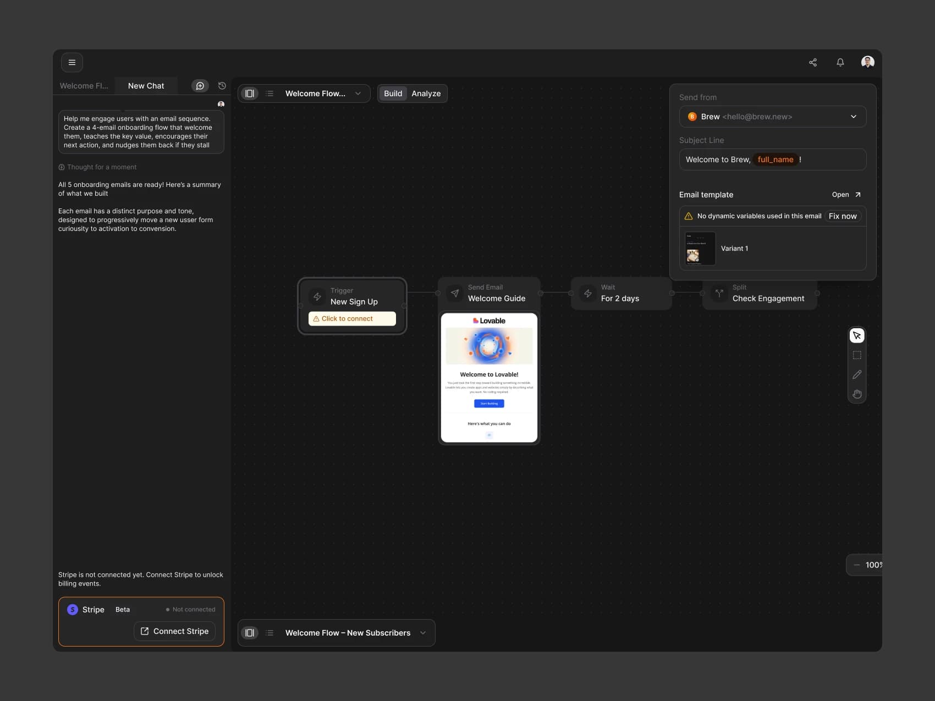
Task: Select the Check Engagement split node
Action: 760,293
